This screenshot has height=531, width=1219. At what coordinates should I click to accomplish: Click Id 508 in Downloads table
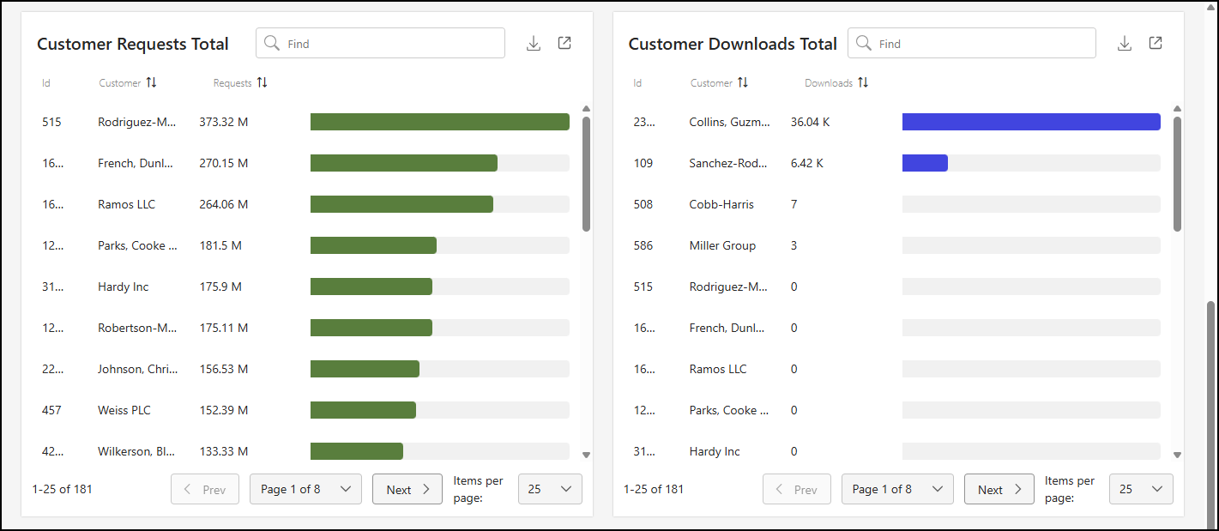[x=643, y=204]
